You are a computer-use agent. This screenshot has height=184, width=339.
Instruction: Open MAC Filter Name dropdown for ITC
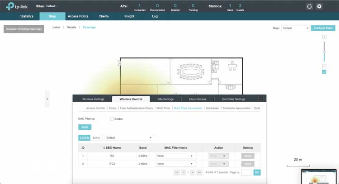176,156
